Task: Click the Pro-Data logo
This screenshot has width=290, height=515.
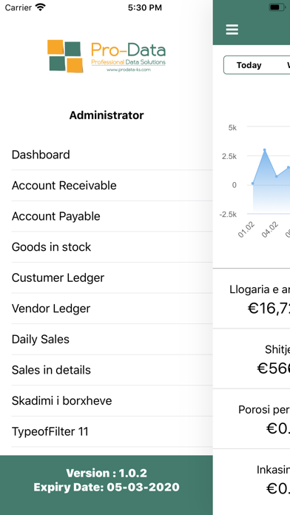Action: tap(107, 56)
